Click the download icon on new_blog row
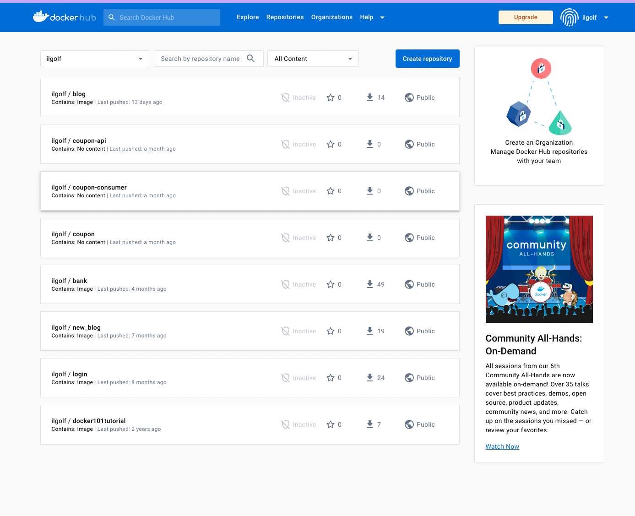Screen dimensions: 635x516 [370, 331]
